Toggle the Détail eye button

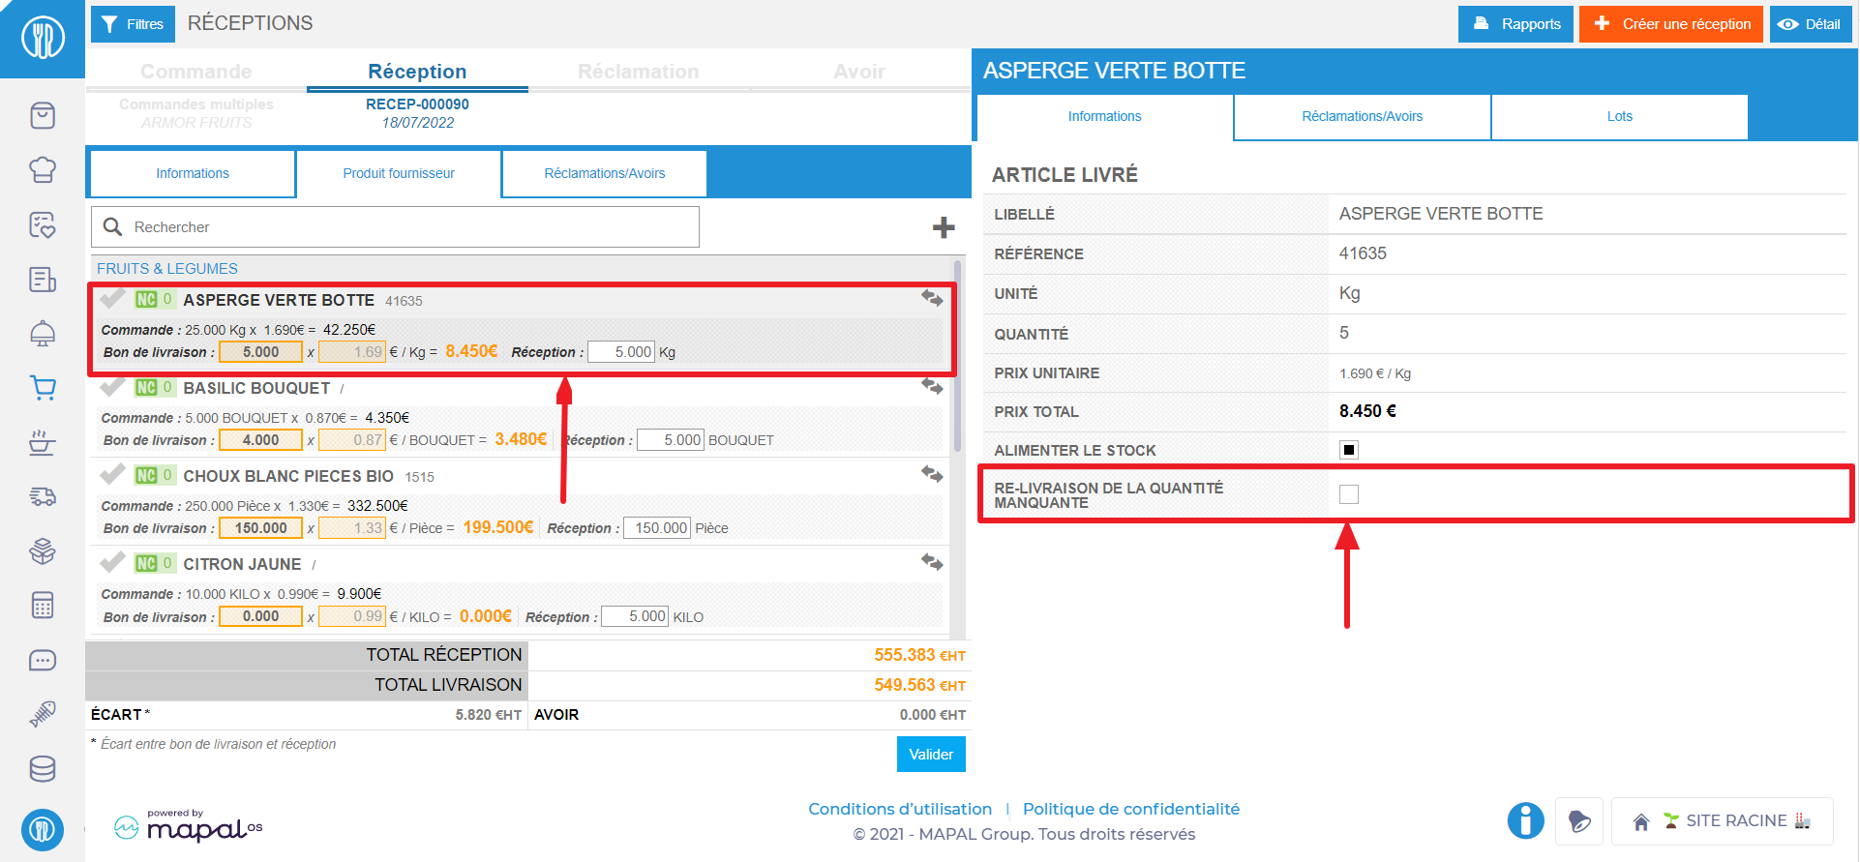pos(1811,24)
